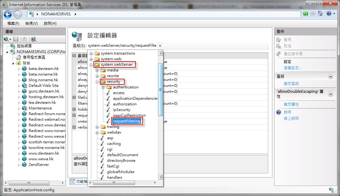Expand the tracing folder node
The image size is (340, 196).
pyautogui.click(x=97, y=127)
